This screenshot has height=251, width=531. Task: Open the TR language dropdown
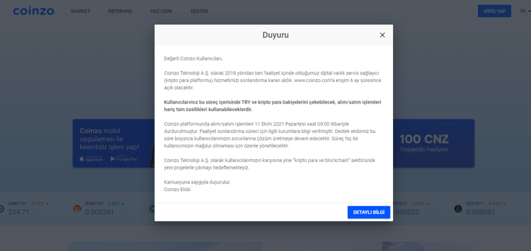(525, 11)
